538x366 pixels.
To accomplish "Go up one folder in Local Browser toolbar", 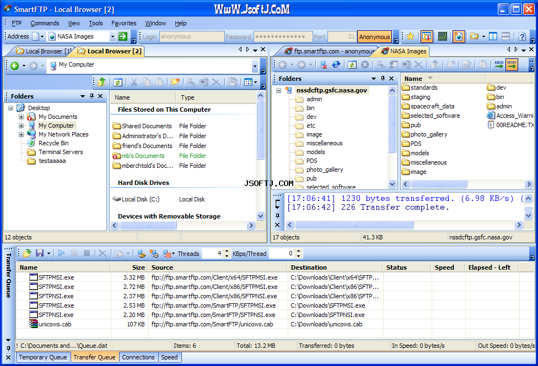I will click(x=101, y=82).
